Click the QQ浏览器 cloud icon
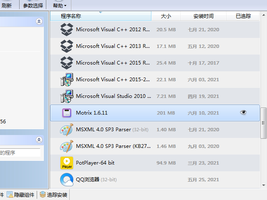 click(67, 180)
